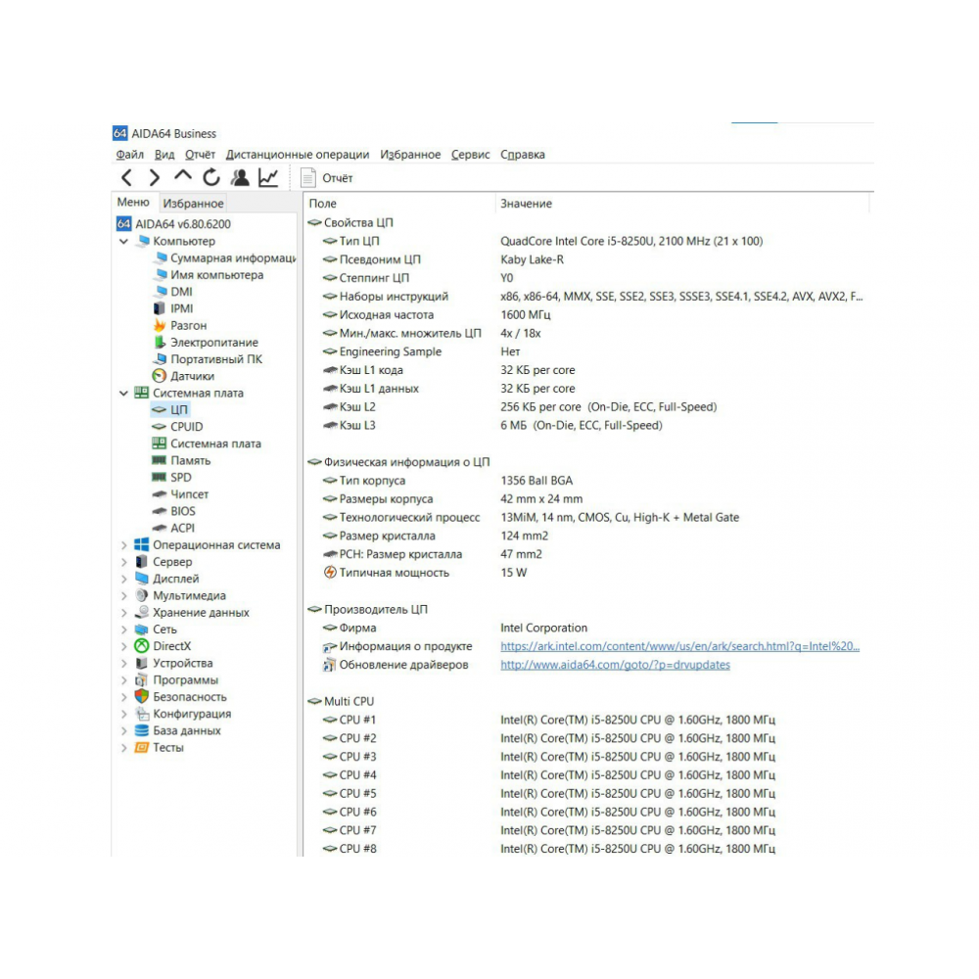Click the Безопасность shield icon
The image size is (979, 979).
pyautogui.click(x=142, y=697)
